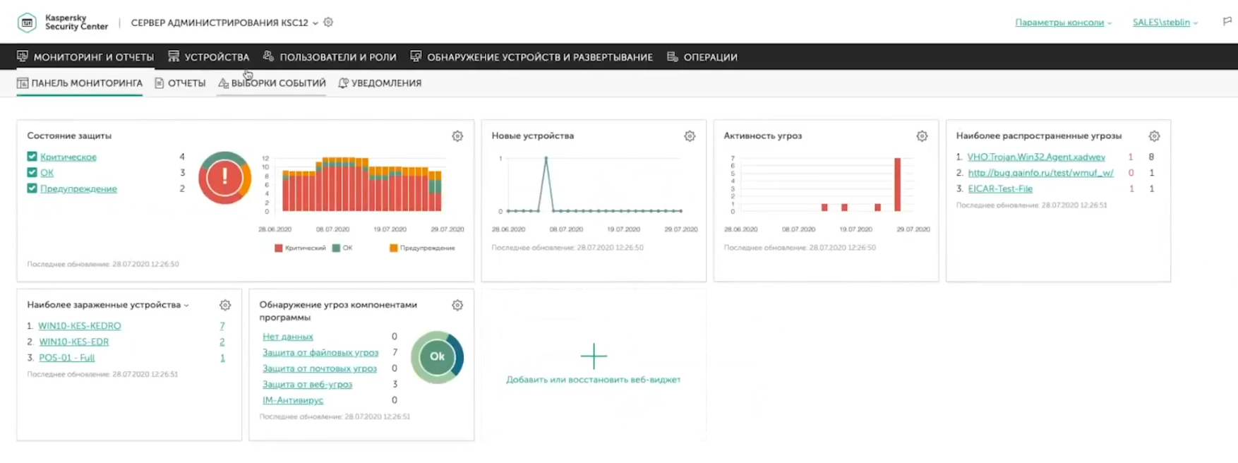This screenshot has width=1238, height=463.
Task: Click orange Предупреждение legend swatch
Action: coord(393,248)
